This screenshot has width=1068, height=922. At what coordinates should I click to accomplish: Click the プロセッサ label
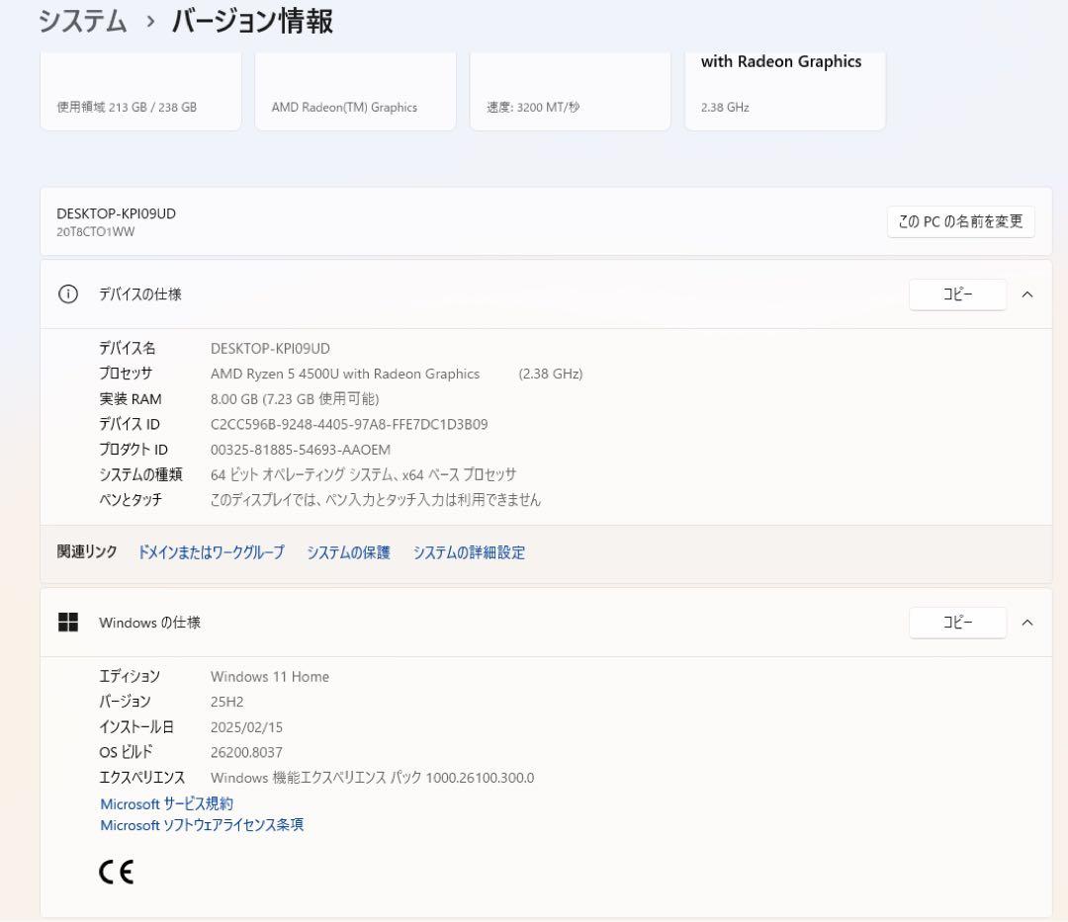click(126, 374)
